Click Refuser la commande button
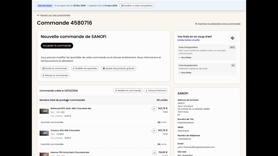This screenshot has height=156, width=278. click(55, 75)
